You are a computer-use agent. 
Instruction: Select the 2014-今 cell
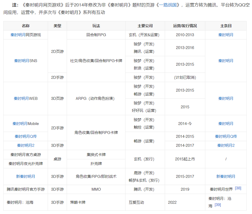(x=185, y=123)
